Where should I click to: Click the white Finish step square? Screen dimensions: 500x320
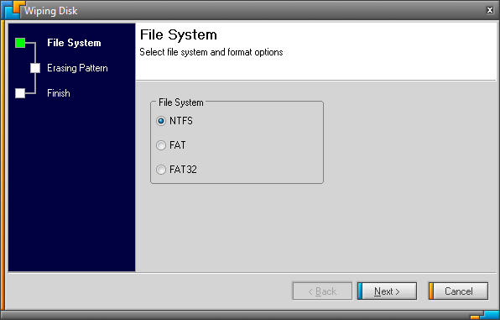pos(20,93)
